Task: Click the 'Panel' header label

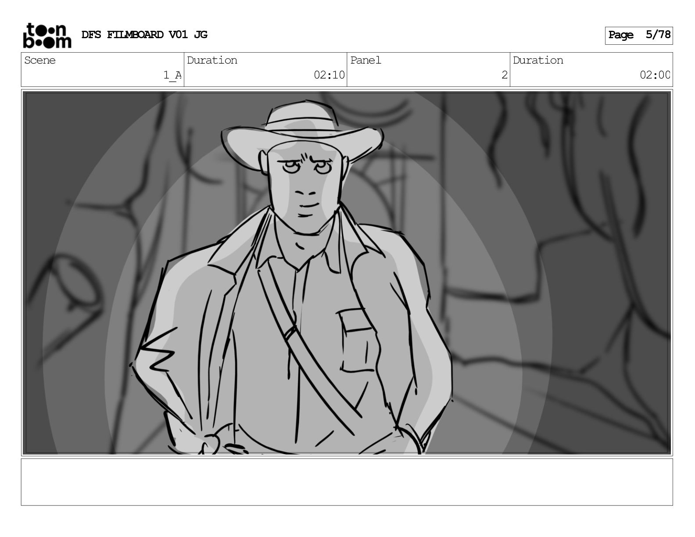Action: 365,60
